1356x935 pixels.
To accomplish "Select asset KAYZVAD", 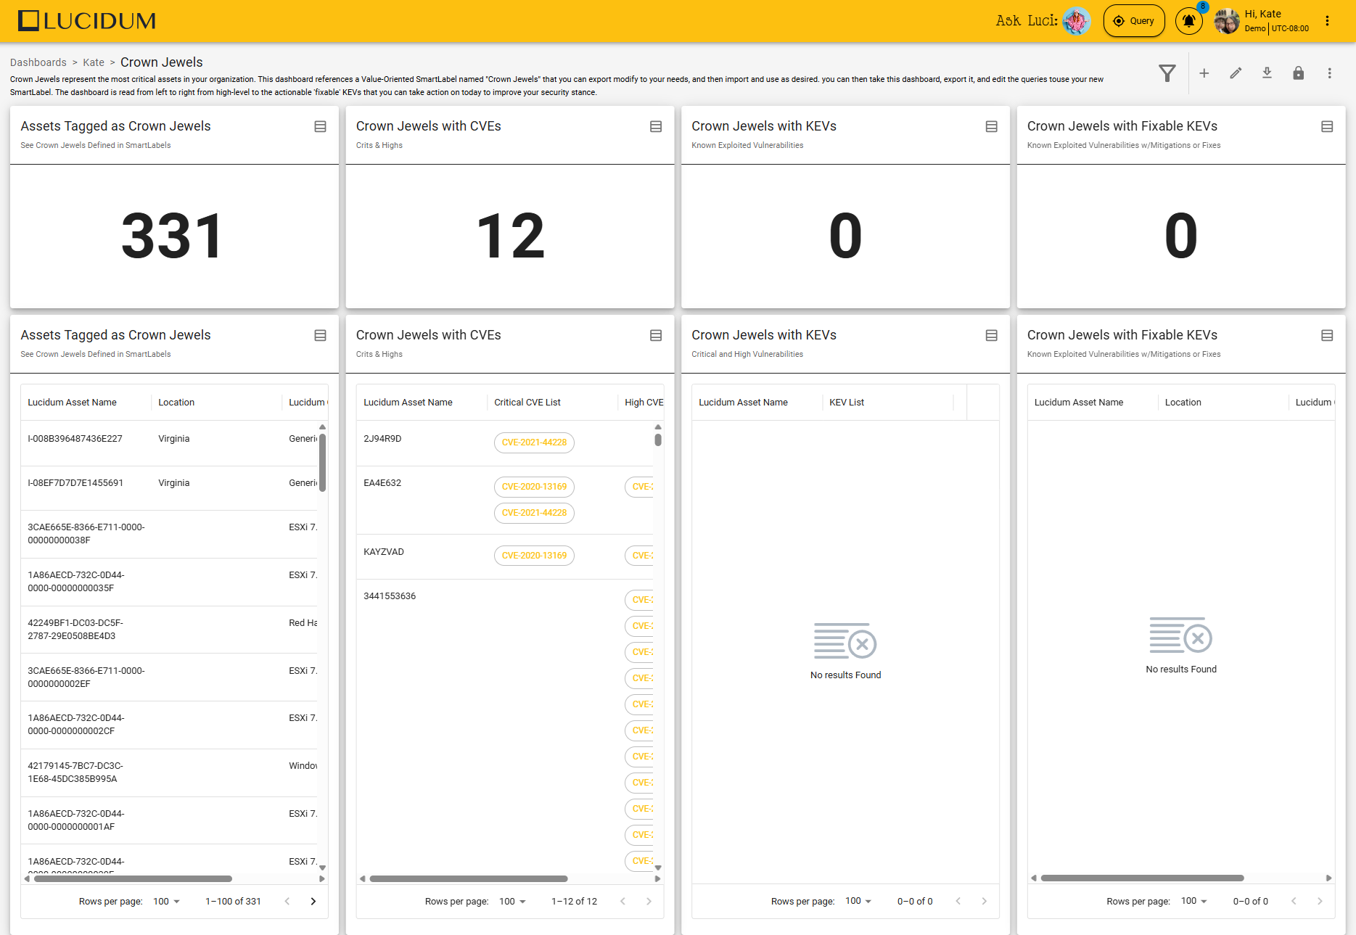I will tap(384, 552).
